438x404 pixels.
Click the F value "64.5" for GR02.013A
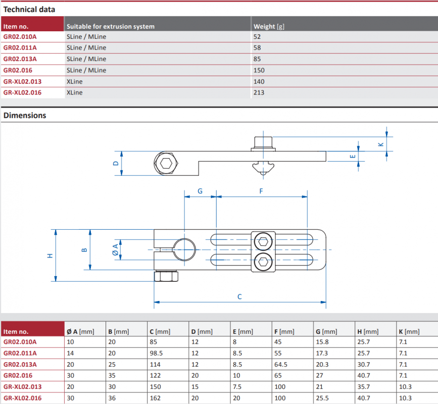click(281, 365)
